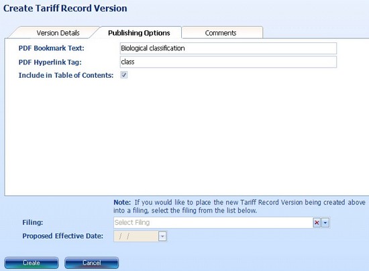Open the Comments tab

tap(221, 33)
